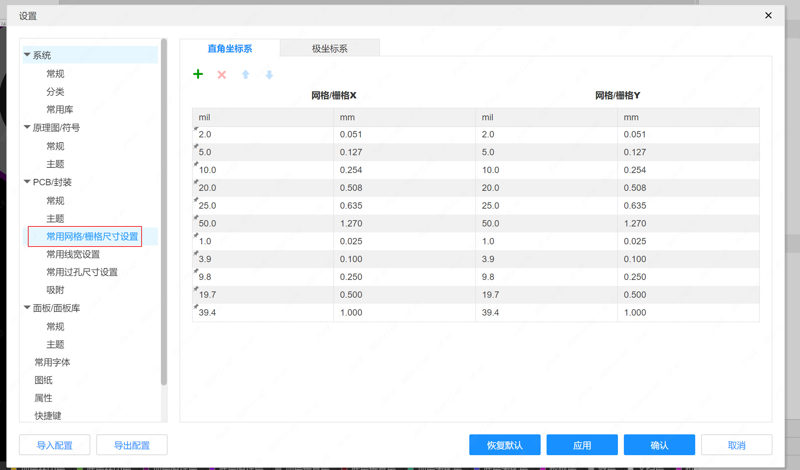Select 主题 under 面板/面板库
The width and height of the screenshot is (800, 470).
pyautogui.click(x=55, y=345)
